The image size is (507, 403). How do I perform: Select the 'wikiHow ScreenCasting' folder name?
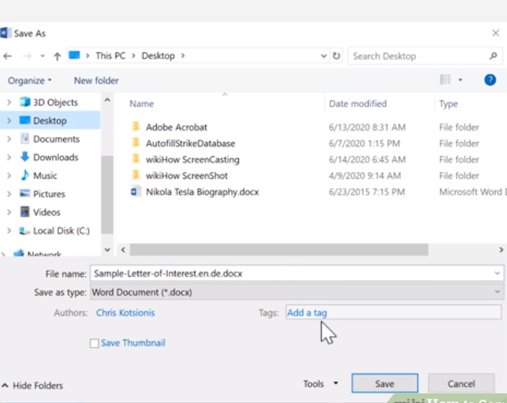pyautogui.click(x=193, y=160)
